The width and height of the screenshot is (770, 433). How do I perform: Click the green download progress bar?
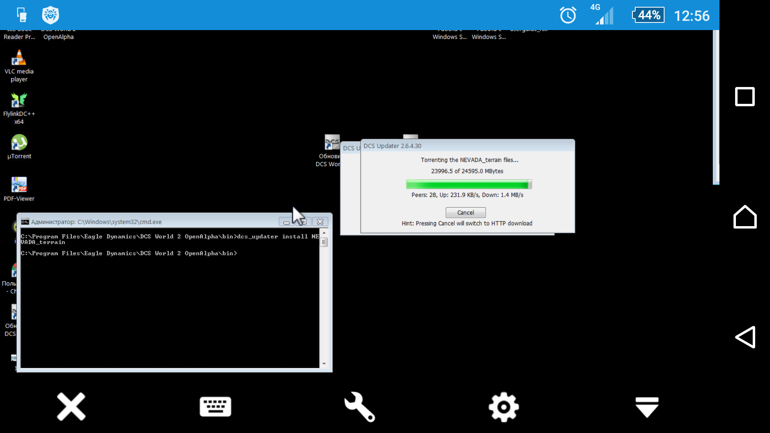click(x=469, y=184)
